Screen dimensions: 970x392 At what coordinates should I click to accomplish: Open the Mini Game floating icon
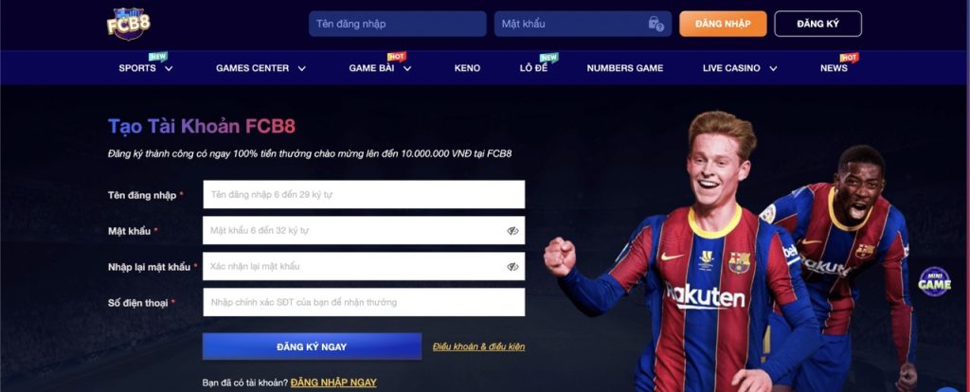coord(934,282)
